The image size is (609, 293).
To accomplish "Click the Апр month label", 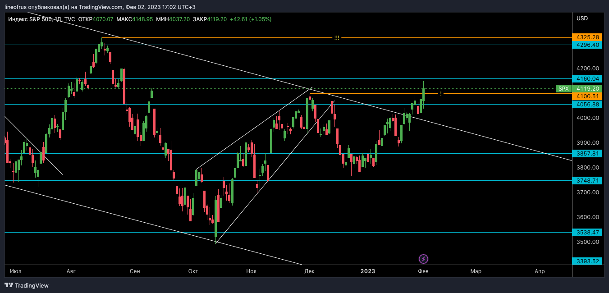I will tap(540, 271).
